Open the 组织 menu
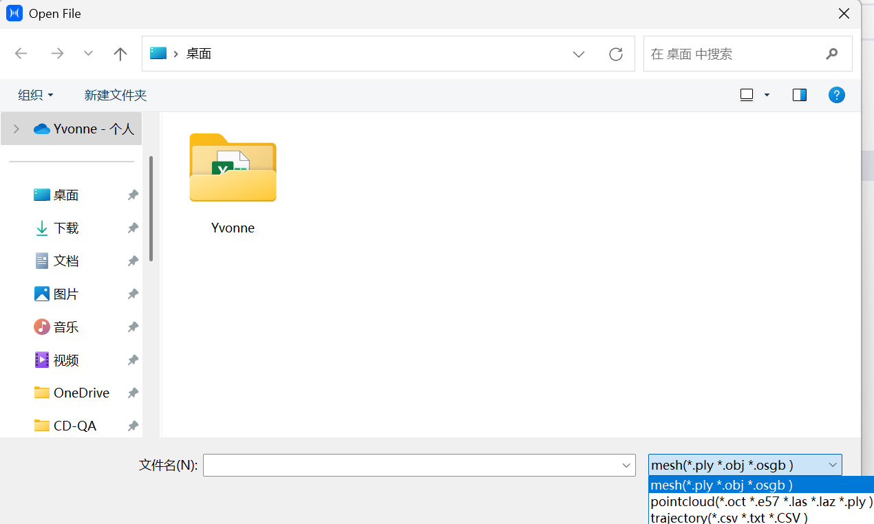This screenshot has width=874, height=524. pos(36,95)
